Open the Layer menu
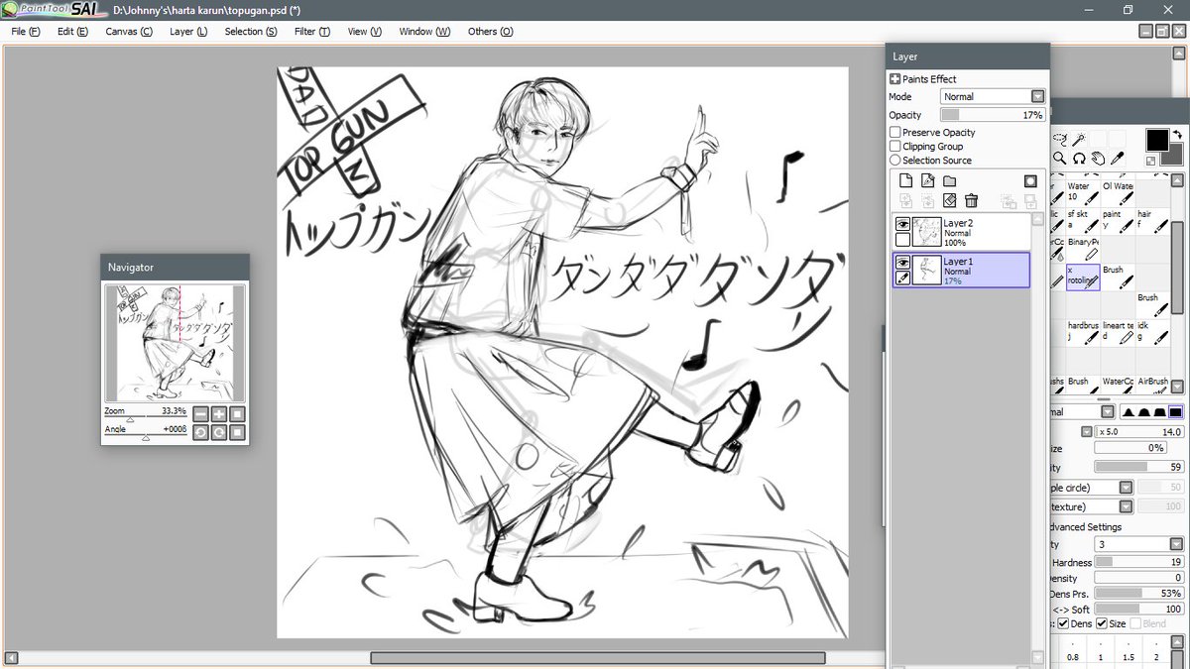Image resolution: width=1190 pixels, height=669 pixels. pos(188,31)
